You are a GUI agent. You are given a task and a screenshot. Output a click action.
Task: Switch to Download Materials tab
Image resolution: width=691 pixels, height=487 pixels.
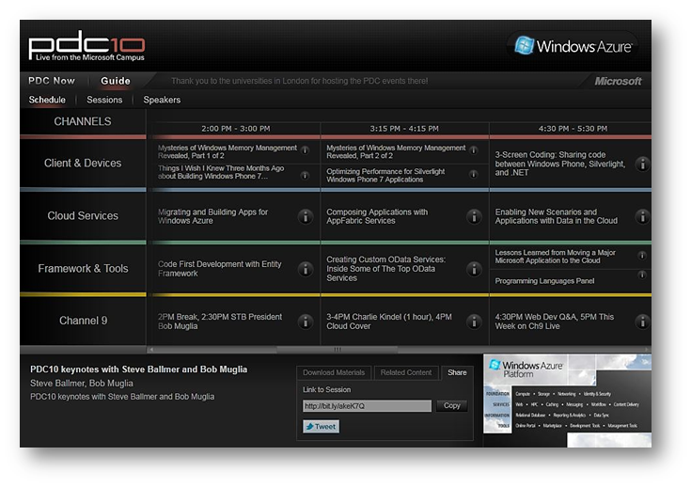[334, 372]
